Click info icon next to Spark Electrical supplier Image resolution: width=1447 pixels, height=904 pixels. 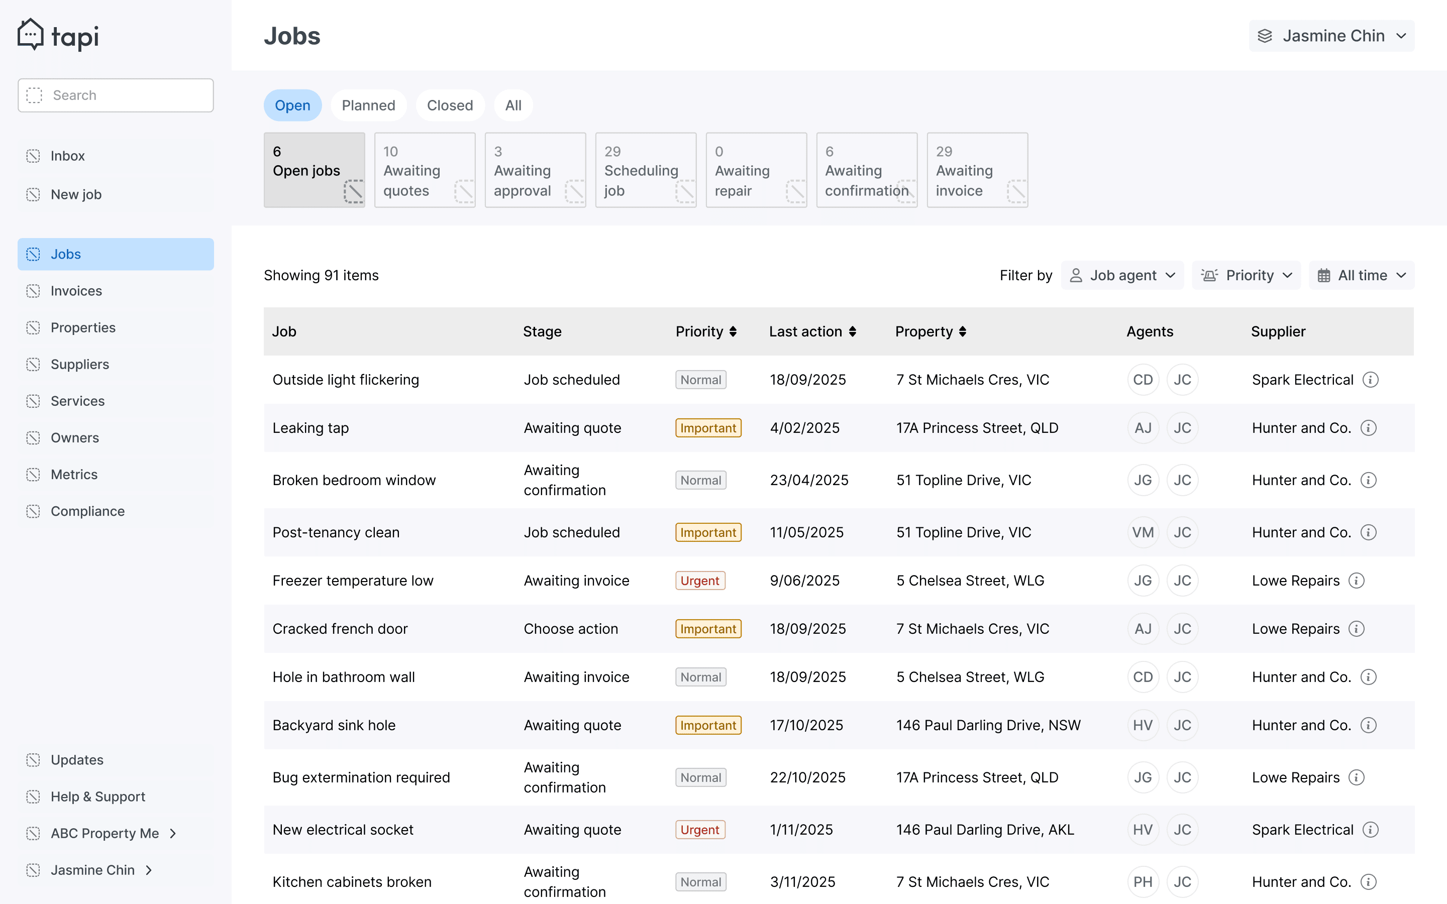1370,380
